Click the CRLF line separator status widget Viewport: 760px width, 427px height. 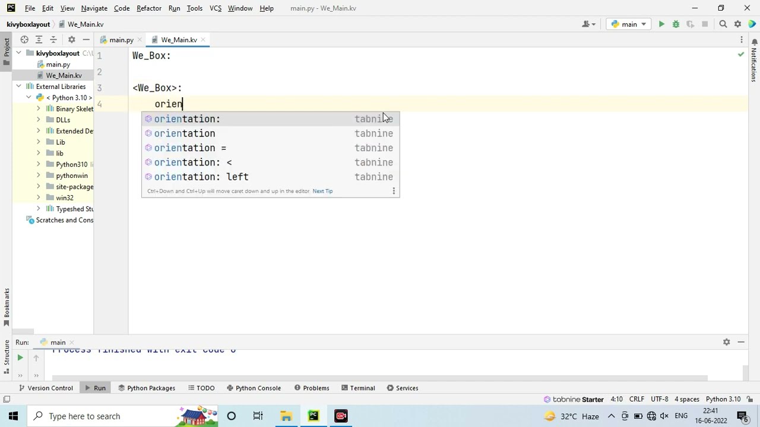click(636, 399)
